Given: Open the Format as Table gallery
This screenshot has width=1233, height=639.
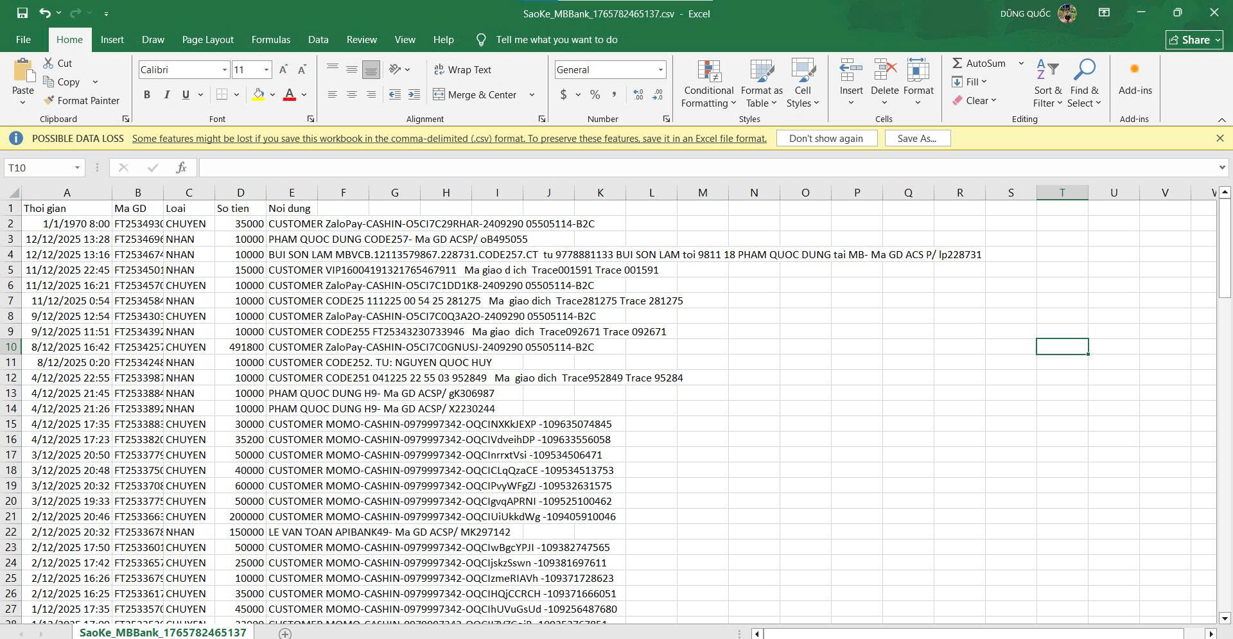Looking at the screenshot, I should (x=762, y=71).
